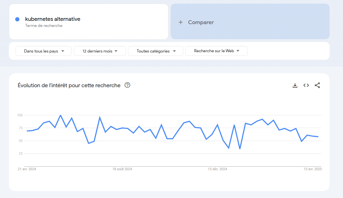Click the Terme de recherche label
Screen dimensions: 343x198
click(44, 26)
